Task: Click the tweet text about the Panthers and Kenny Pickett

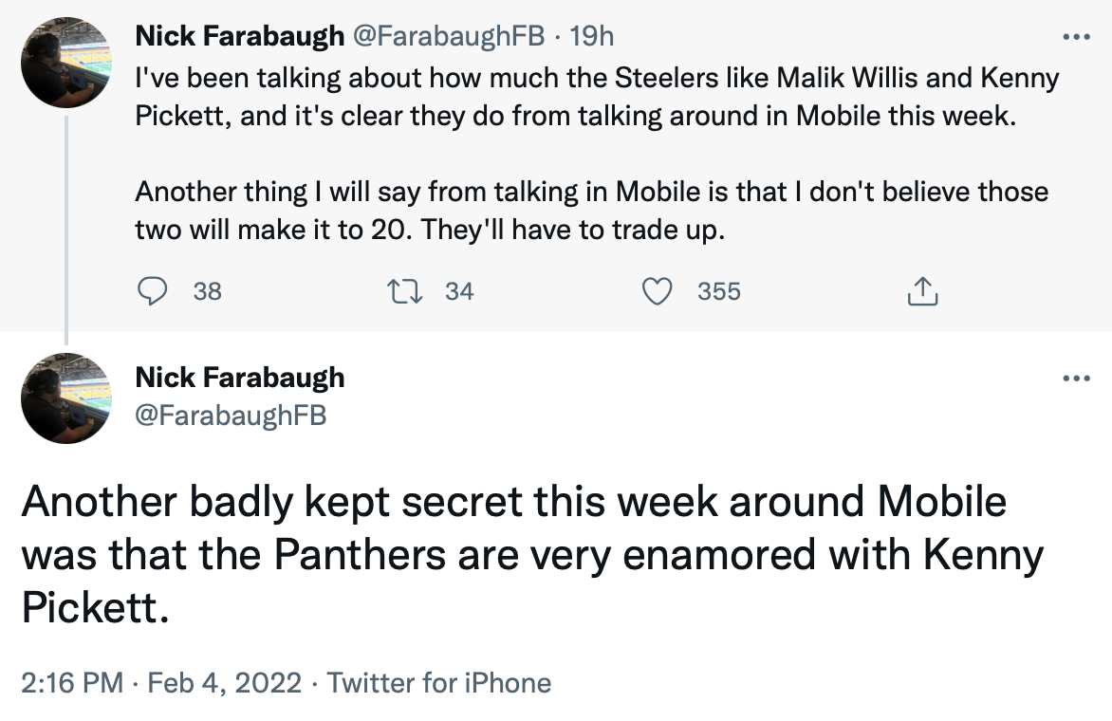Action: (x=531, y=555)
